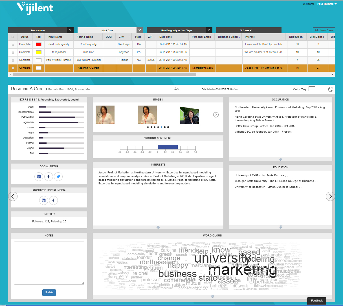Select the San Diego city cell

point(124,44)
